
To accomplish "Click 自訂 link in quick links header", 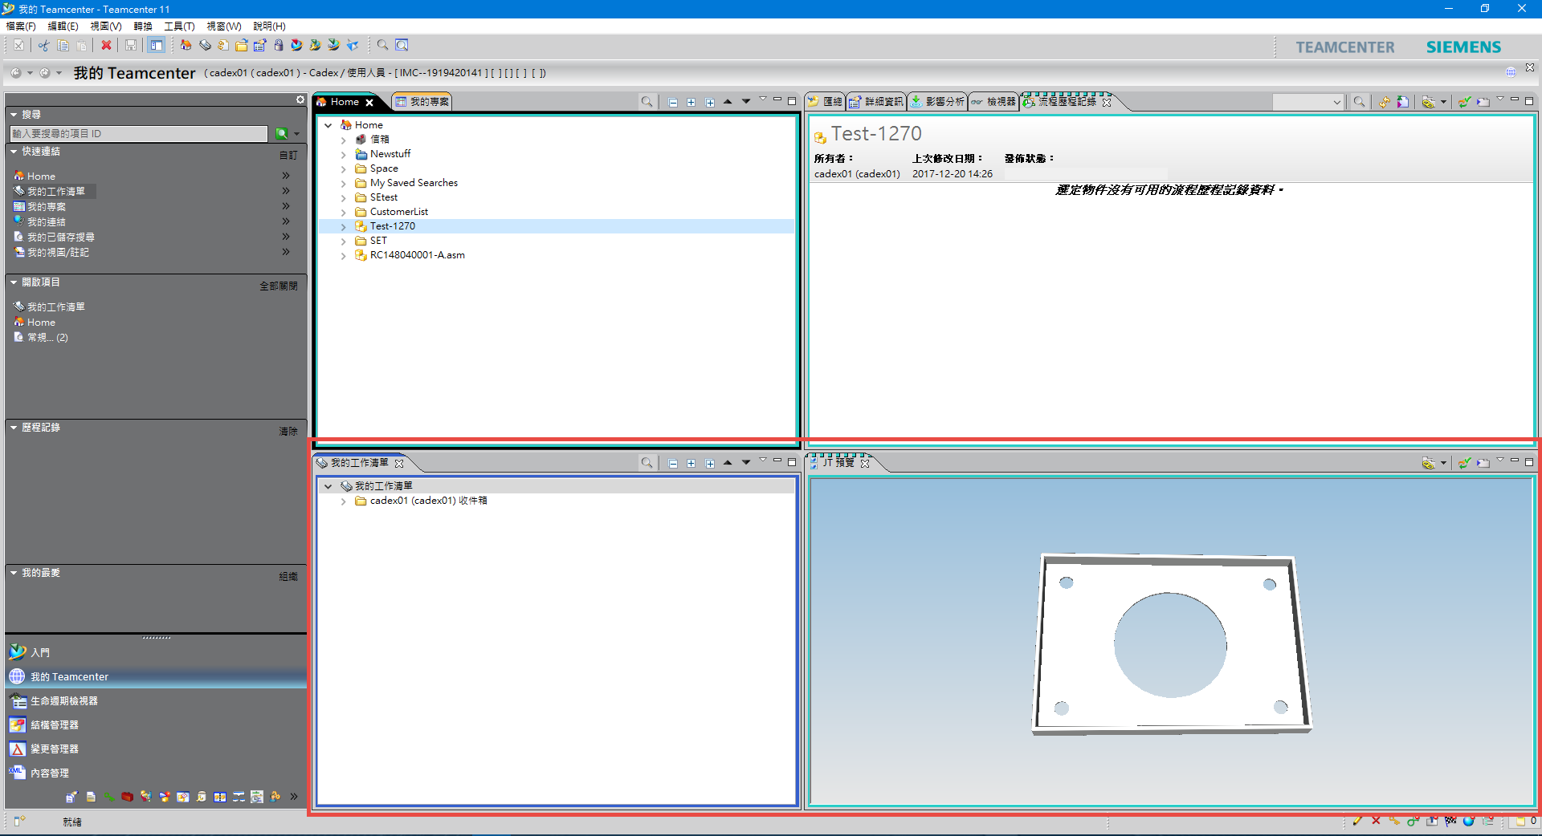I will click(x=288, y=156).
